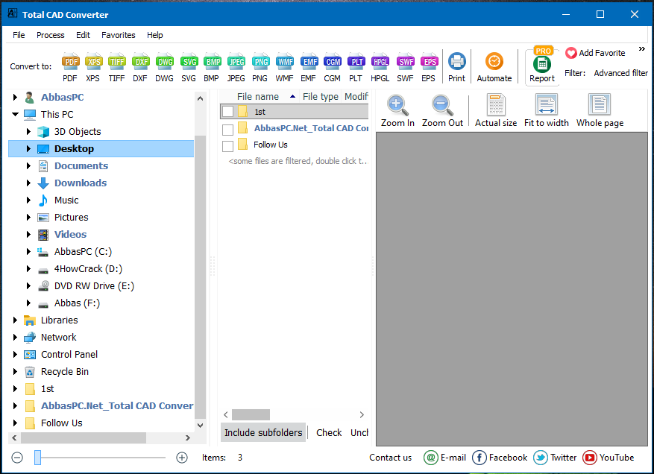
Task: Convert to DWG format icon
Action: point(165,66)
